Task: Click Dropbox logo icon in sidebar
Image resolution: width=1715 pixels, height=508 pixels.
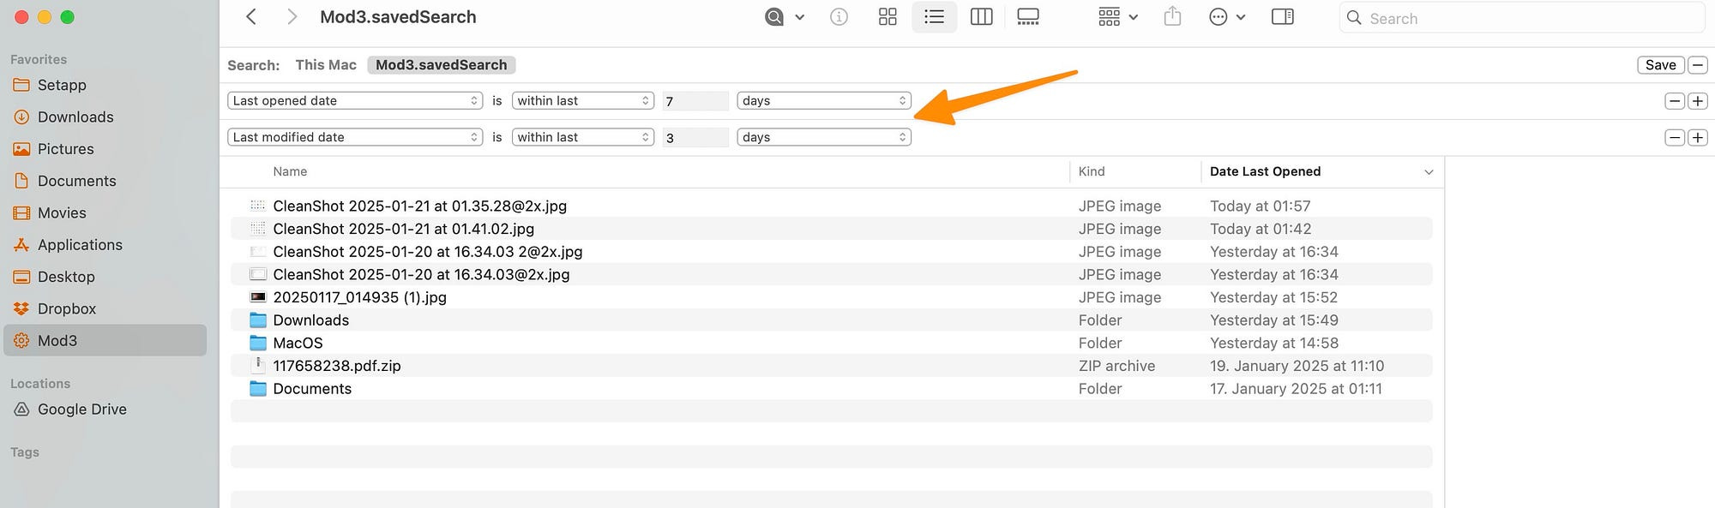Action: pyautogui.click(x=21, y=309)
